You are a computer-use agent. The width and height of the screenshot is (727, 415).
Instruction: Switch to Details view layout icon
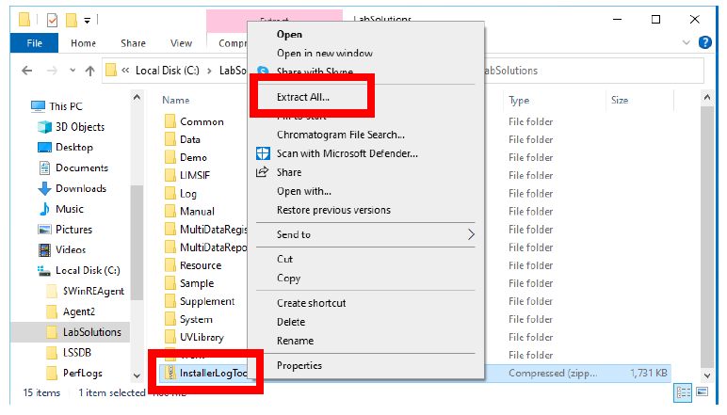point(684,392)
